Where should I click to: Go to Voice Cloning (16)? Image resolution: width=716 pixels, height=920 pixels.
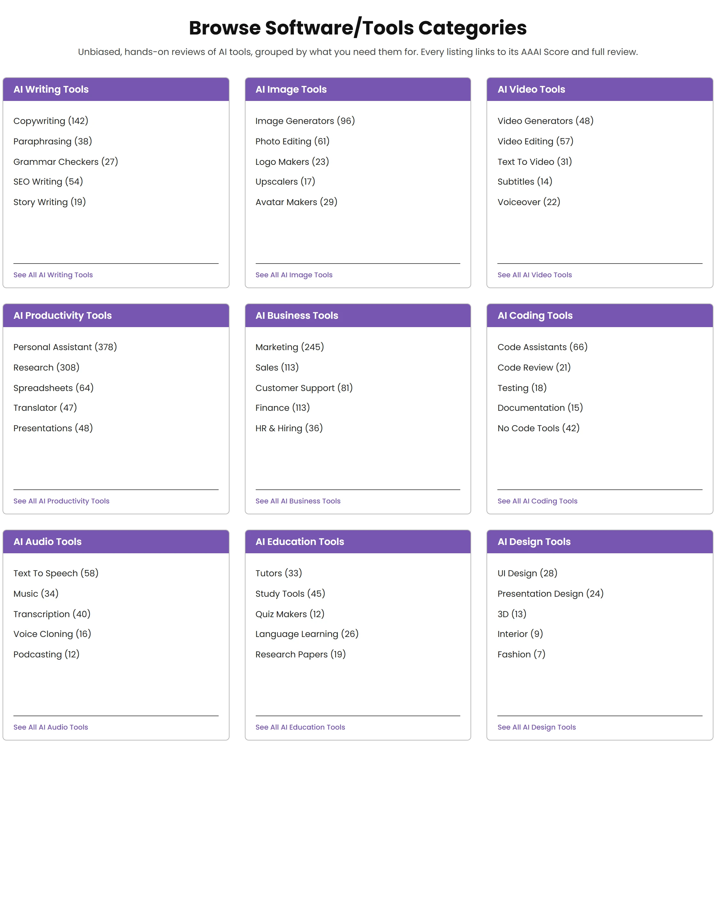[52, 634]
